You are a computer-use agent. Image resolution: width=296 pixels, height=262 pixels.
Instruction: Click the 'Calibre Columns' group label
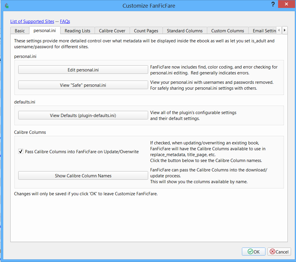[x=30, y=132]
